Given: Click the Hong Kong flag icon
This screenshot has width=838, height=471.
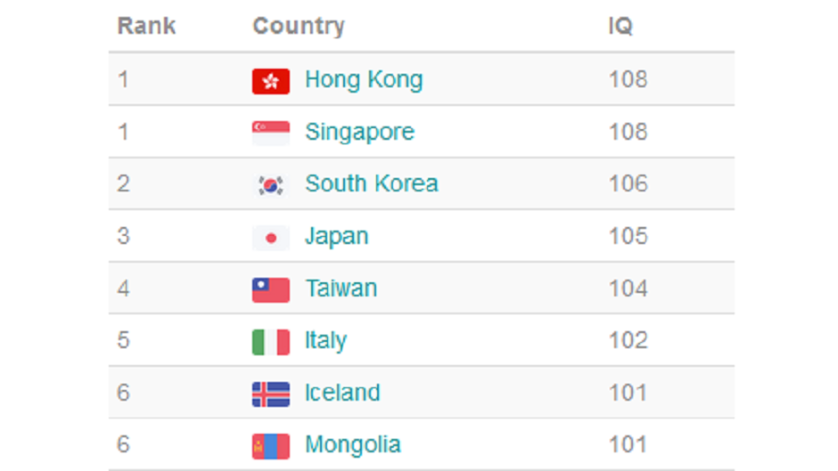Looking at the screenshot, I should [x=270, y=81].
